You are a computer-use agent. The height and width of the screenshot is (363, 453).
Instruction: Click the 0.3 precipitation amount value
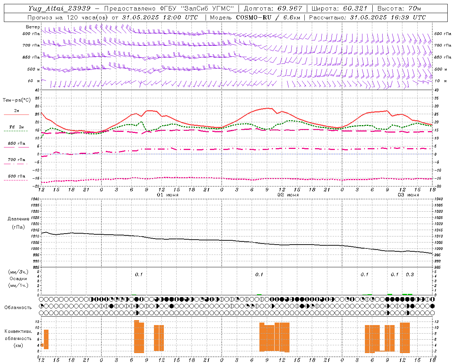pyautogui.click(x=410, y=275)
